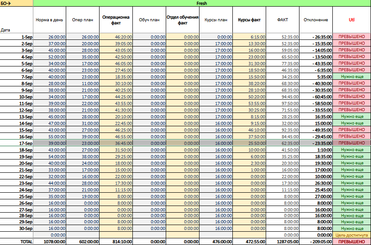Select operations fact '30:10:00' on 8-Sep
The height and width of the screenshot is (245, 371).
[116, 83]
